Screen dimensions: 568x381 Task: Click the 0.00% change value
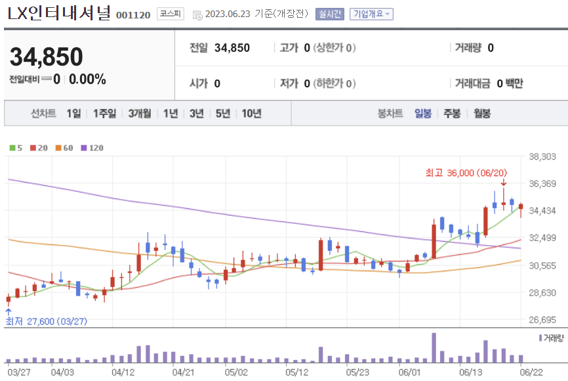[x=87, y=79]
